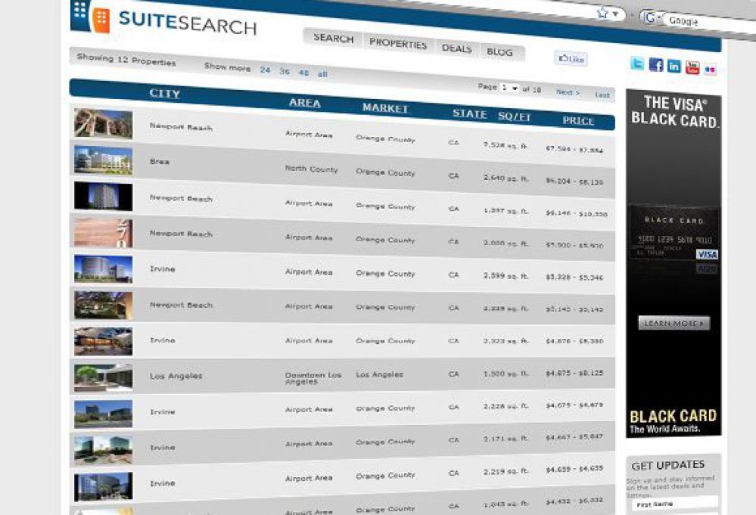Click the 'Los Angeles' city name
The height and width of the screenshot is (515, 756).
(x=176, y=376)
